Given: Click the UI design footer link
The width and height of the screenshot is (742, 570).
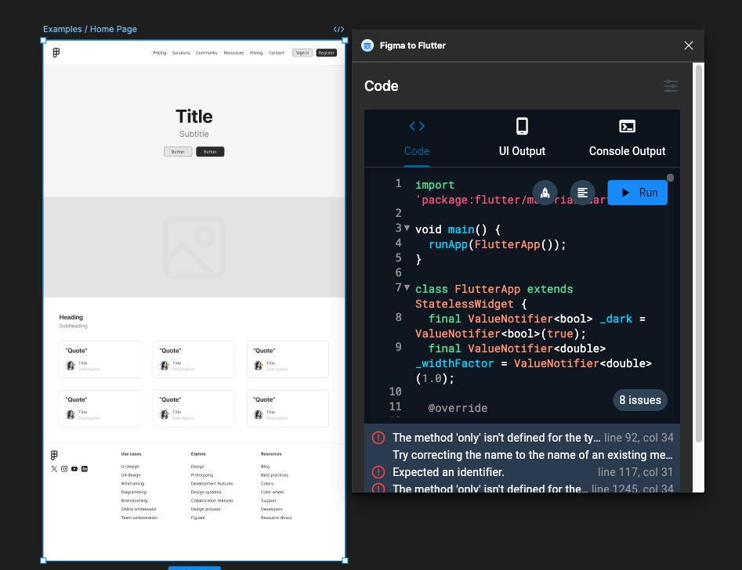Looking at the screenshot, I should click(129, 467).
